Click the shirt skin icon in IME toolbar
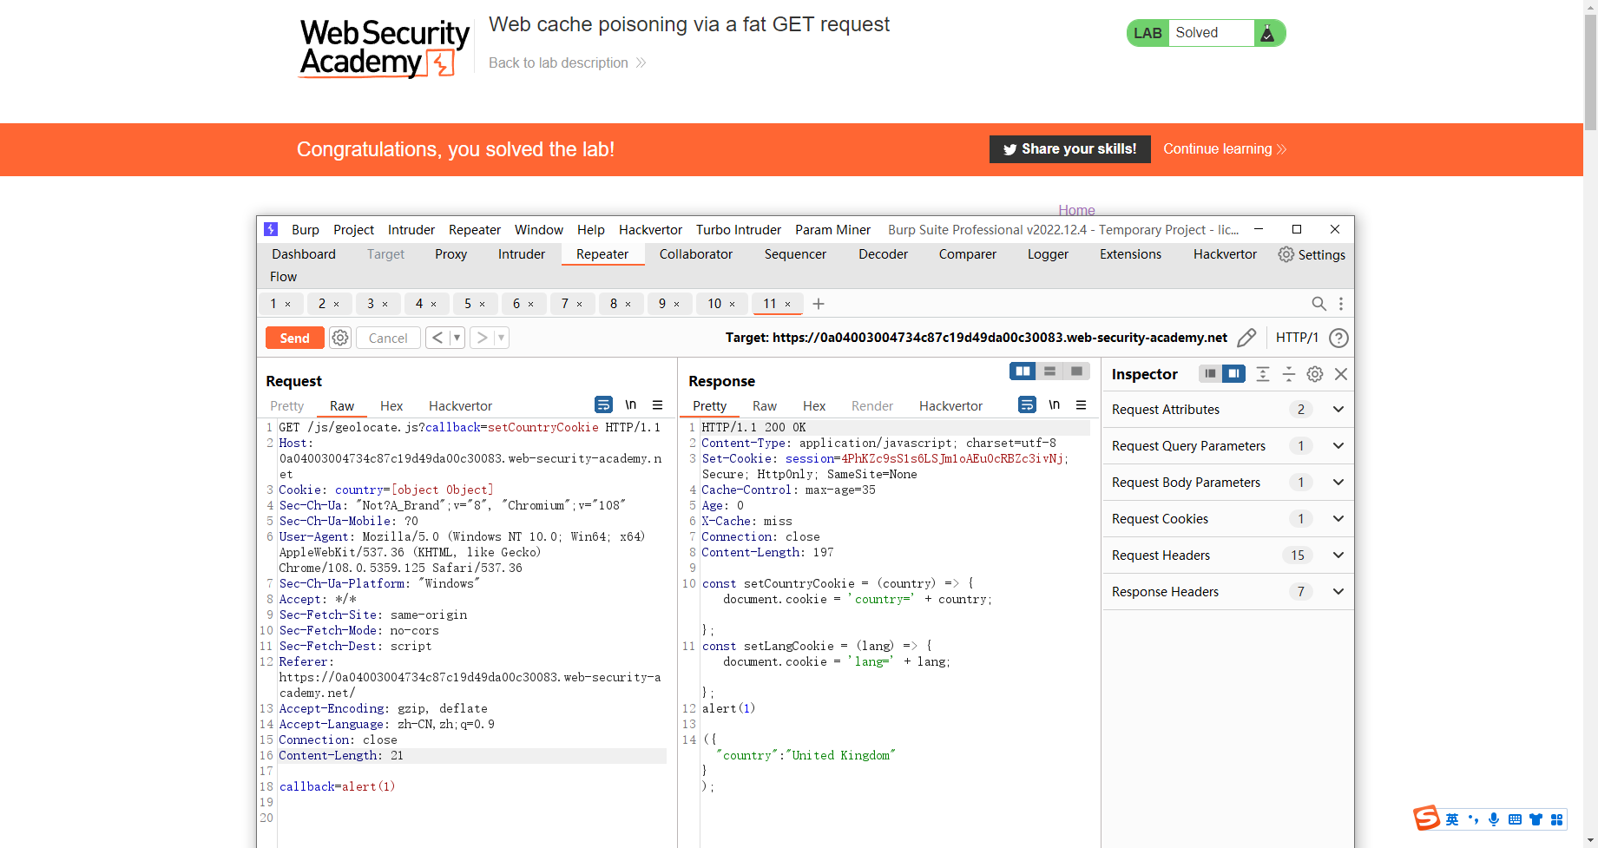1598x848 pixels. pos(1536,819)
